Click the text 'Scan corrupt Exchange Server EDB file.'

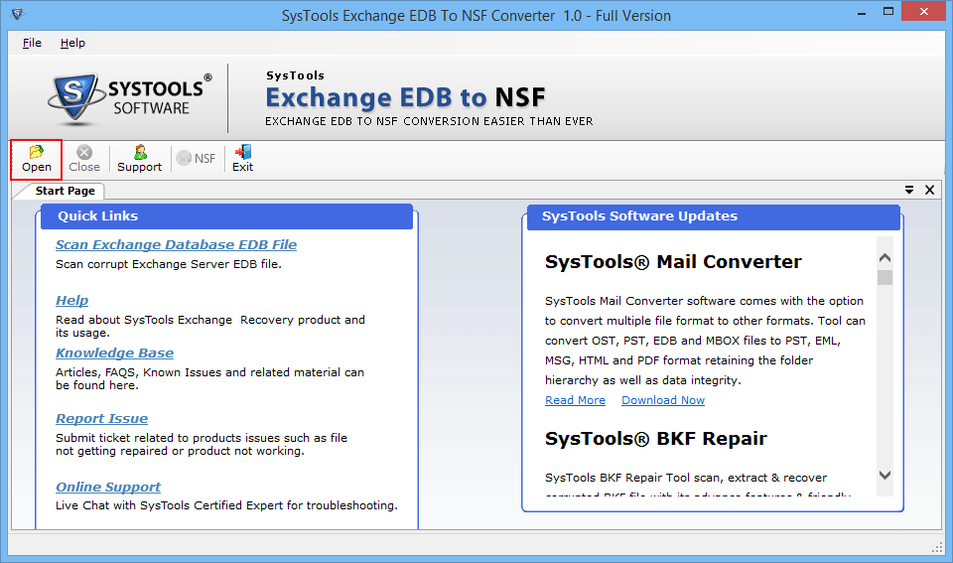click(169, 264)
